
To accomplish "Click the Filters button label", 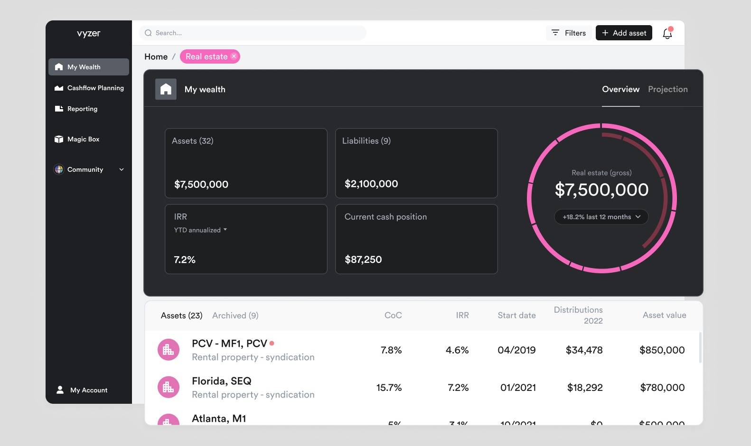I will coord(575,33).
